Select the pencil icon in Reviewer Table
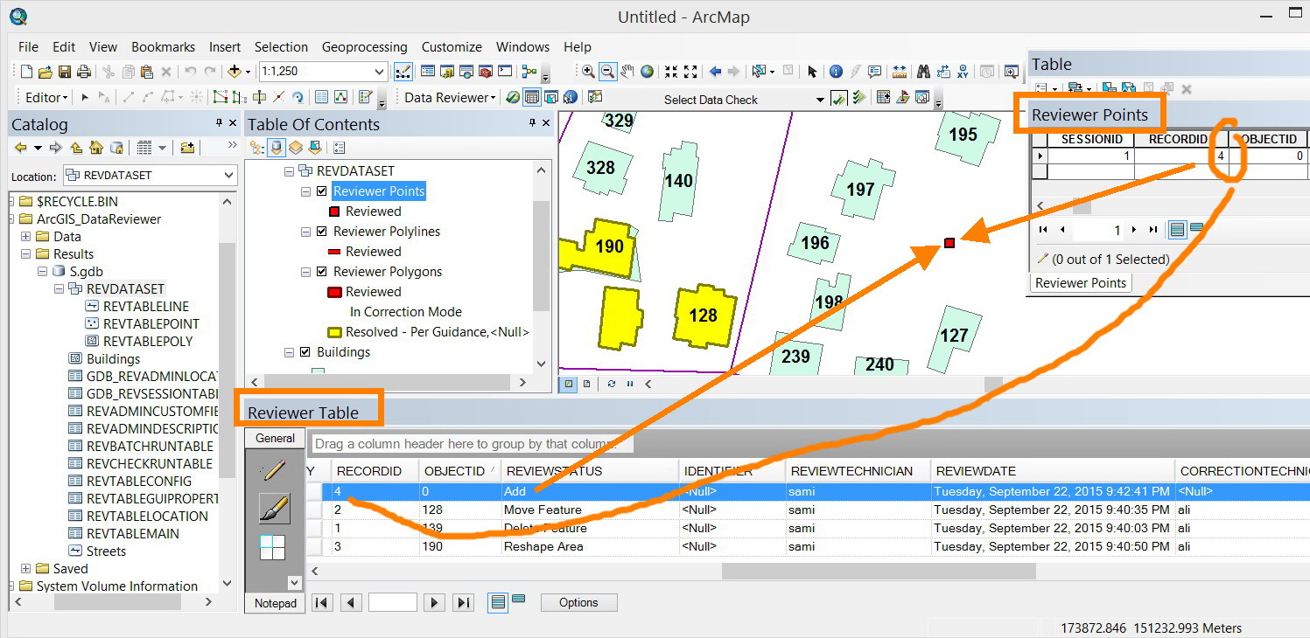1310x638 pixels. (x=274, y=470)
